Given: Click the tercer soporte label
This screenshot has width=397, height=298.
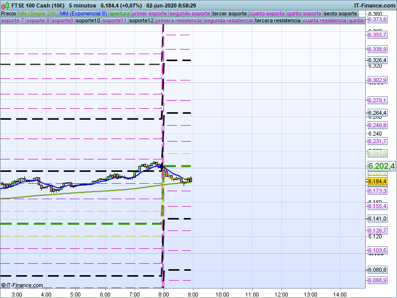Looking at the screenshot, I should pos(229,13).
